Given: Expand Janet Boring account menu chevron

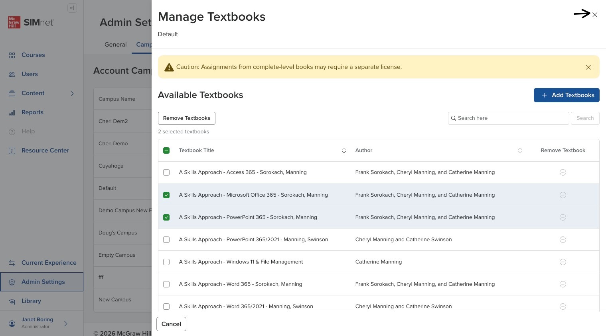Looking at the screenshot, I should [66, 324].
